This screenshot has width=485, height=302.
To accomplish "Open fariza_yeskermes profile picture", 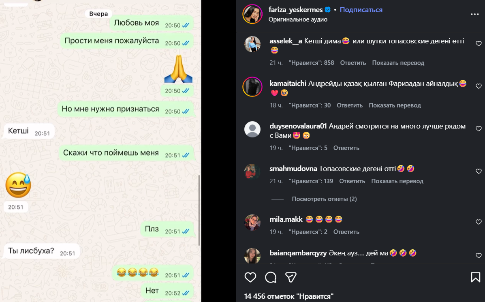I will point(252,14).
